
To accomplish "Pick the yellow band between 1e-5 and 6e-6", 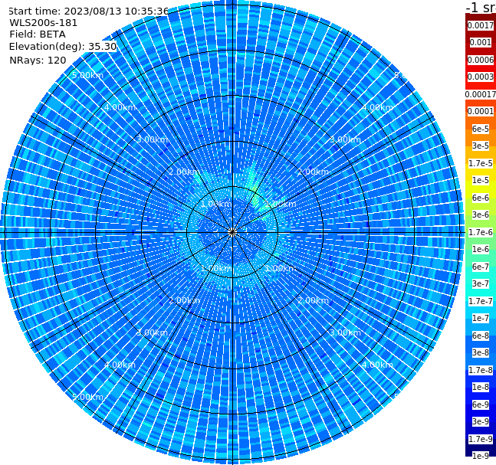I will 481,189.
